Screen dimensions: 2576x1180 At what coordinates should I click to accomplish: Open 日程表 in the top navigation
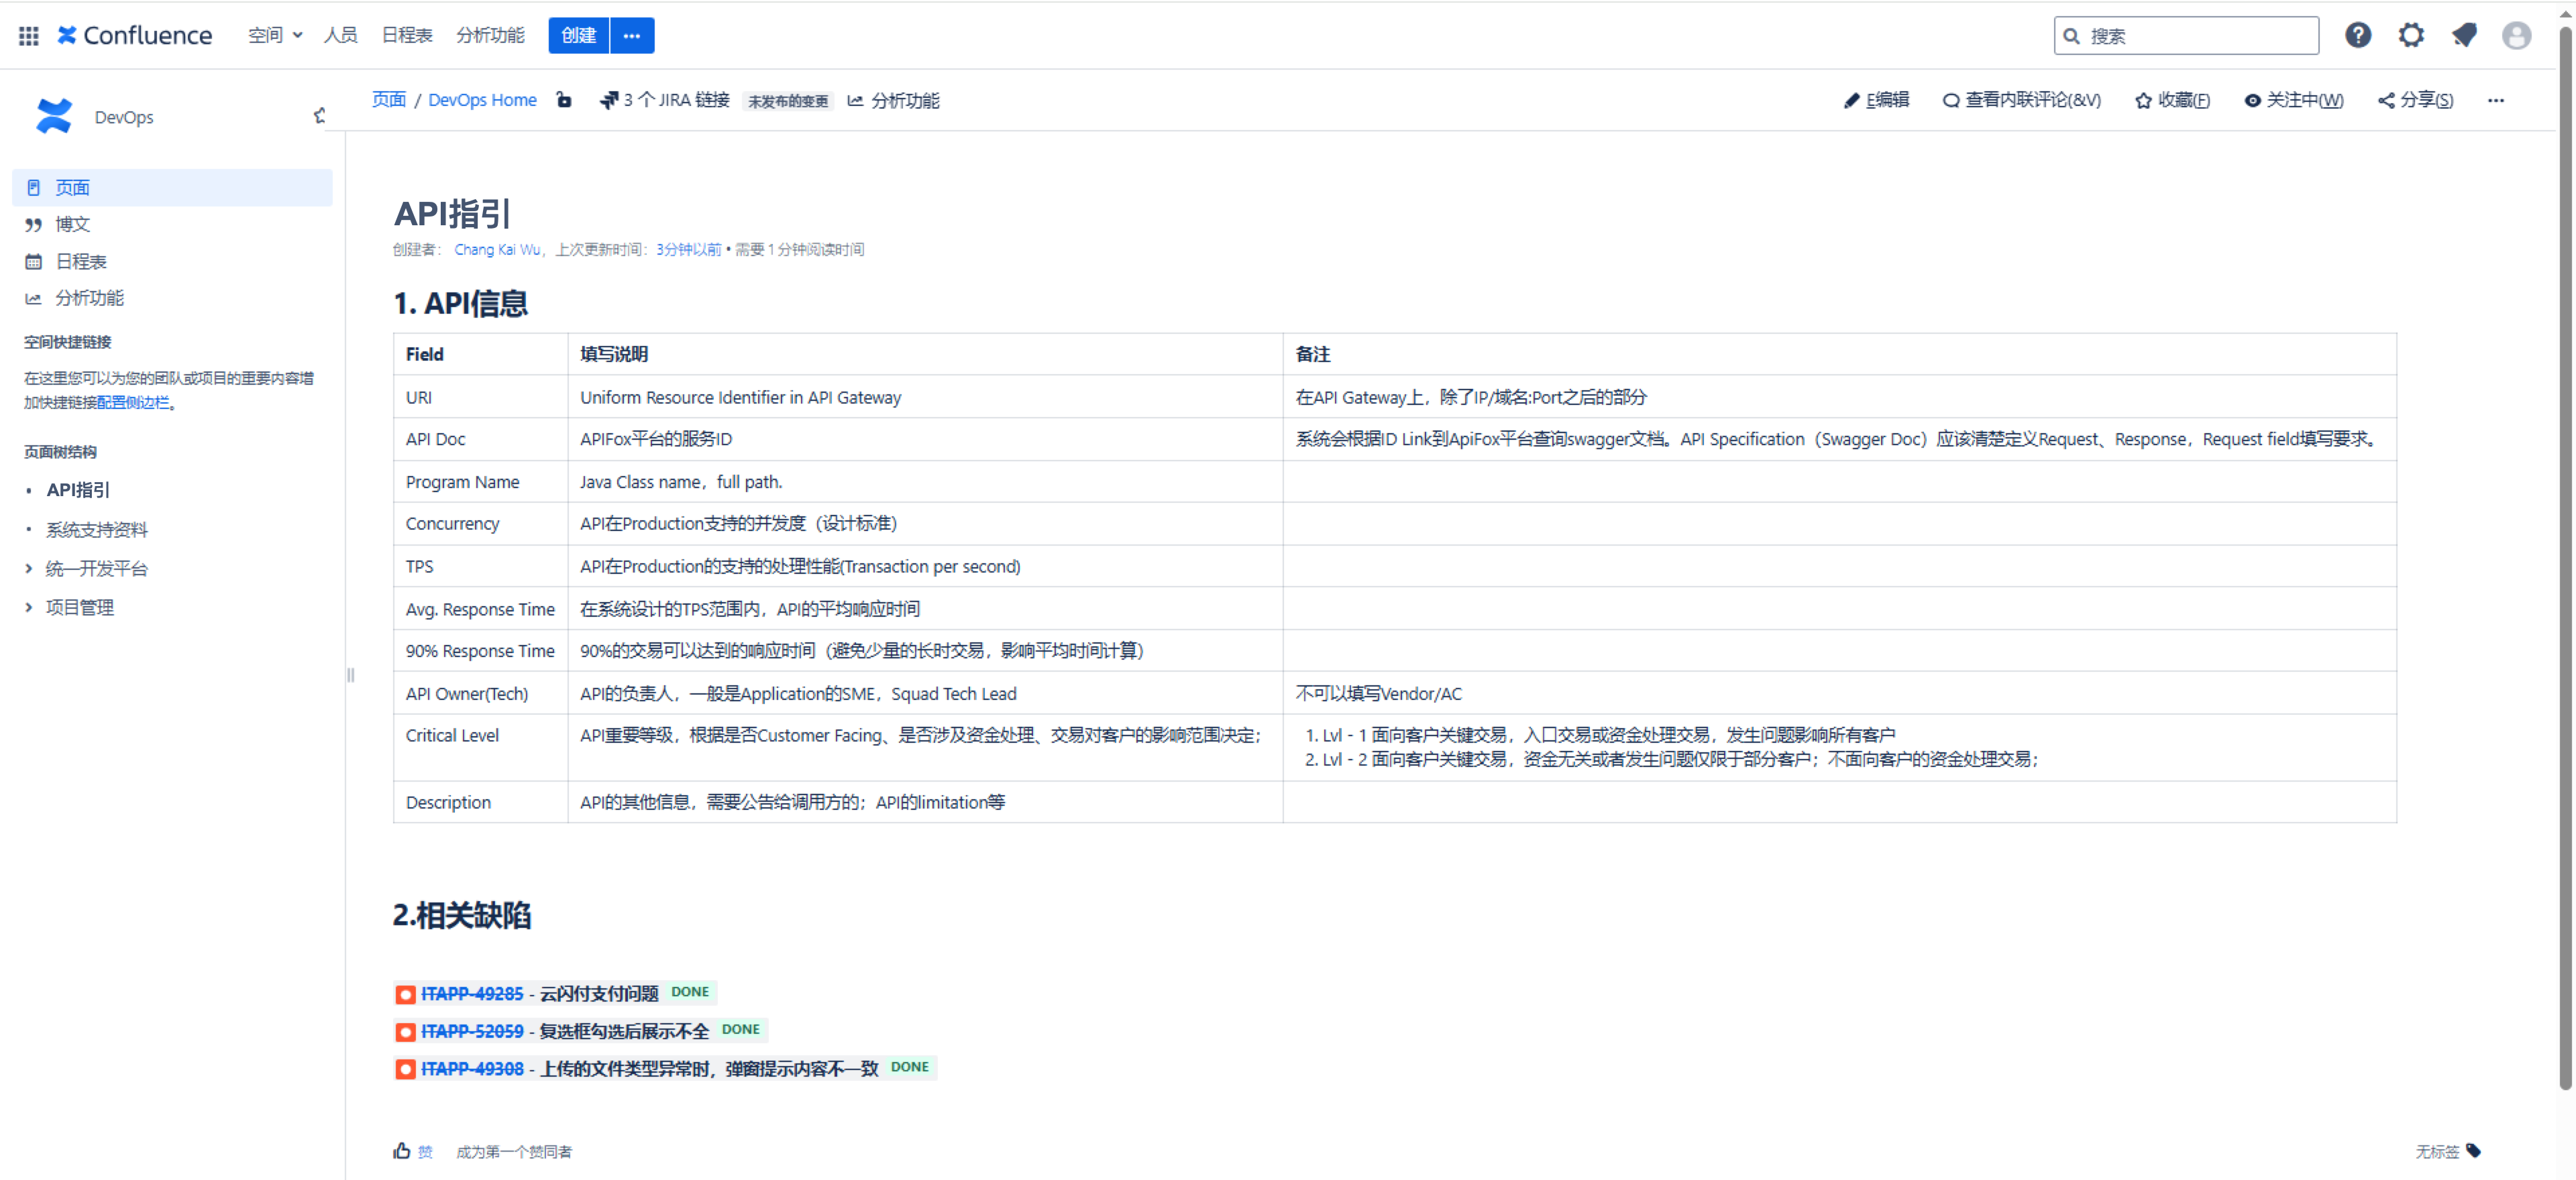(407, 36)
